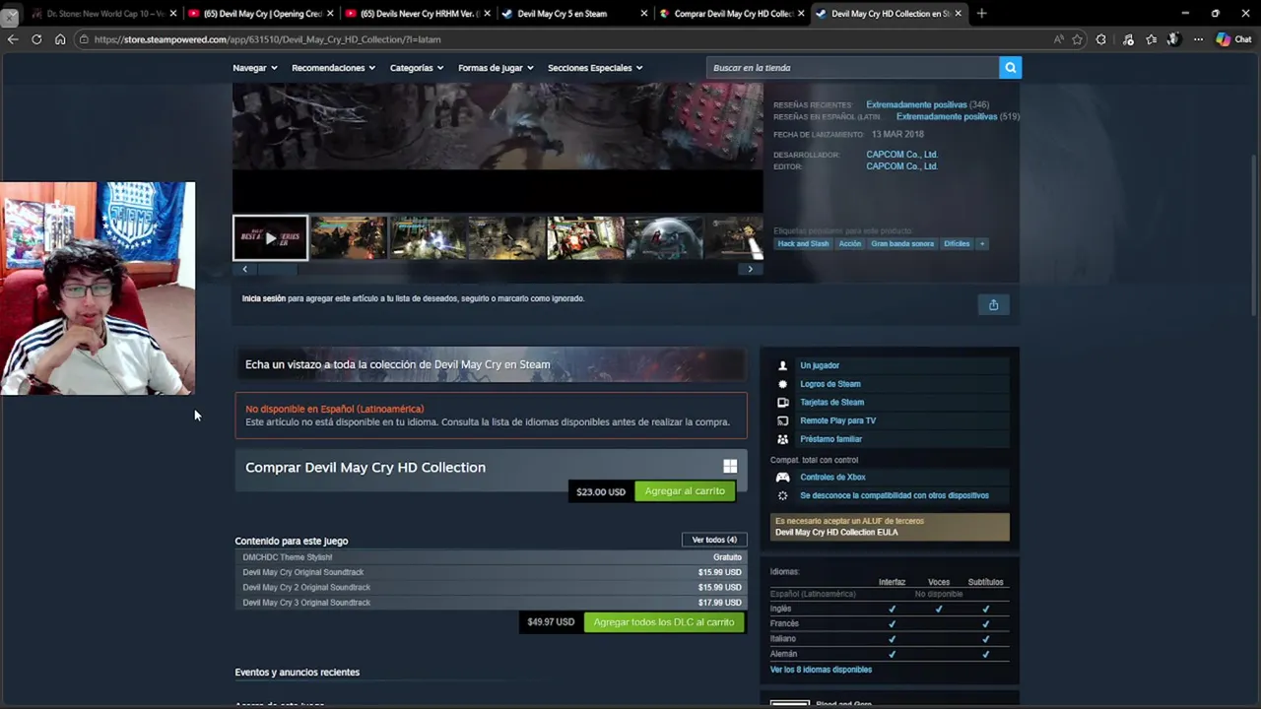Image resolution: width=1261 pixels, height=709 pixels.
Task: Expand the Secciones Especiales dropdown
Action: point(595,68)
